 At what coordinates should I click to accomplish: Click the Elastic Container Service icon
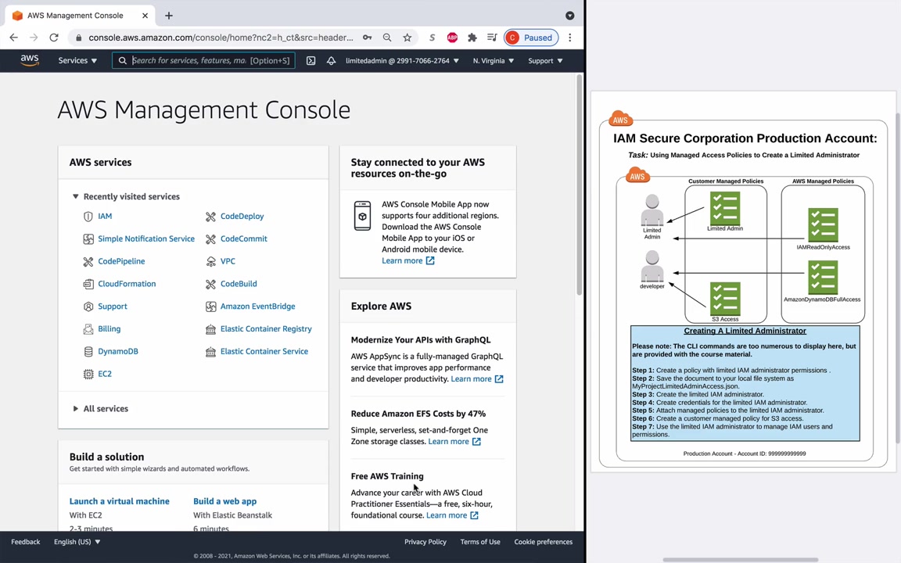(211, 351)
